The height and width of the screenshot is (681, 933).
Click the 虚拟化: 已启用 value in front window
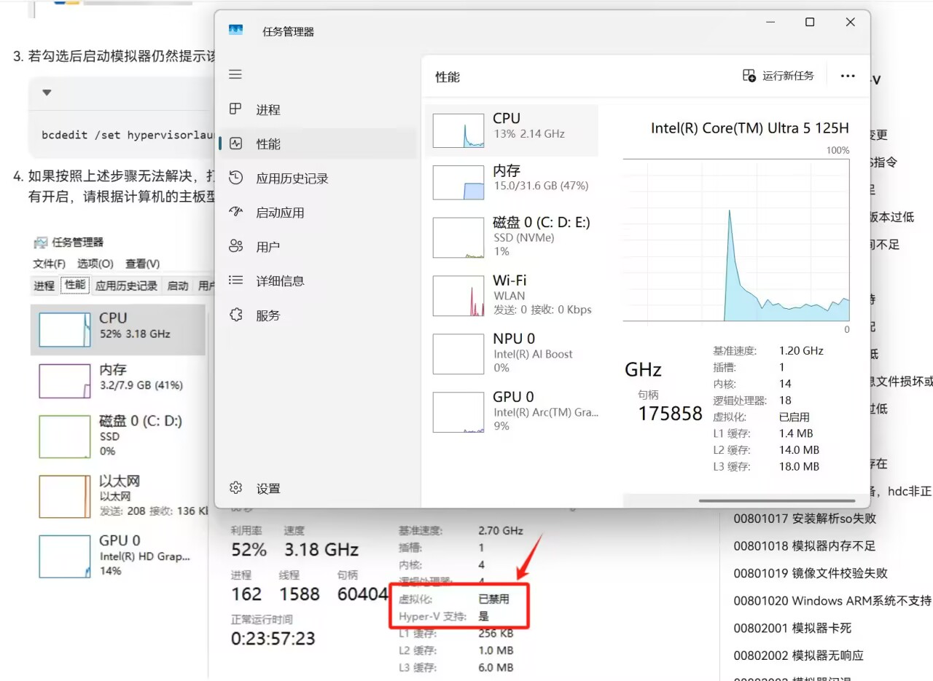[794, 417]
